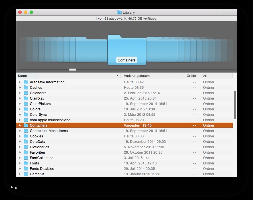Select the folder cover left of Containers
The image size is (253, 200).
pos(91,49)
